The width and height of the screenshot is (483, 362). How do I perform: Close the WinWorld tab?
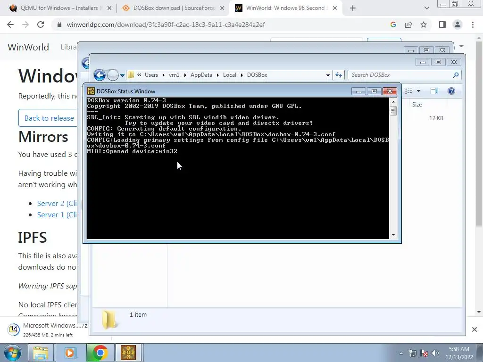pyautogui.click(x=335, y=8)
